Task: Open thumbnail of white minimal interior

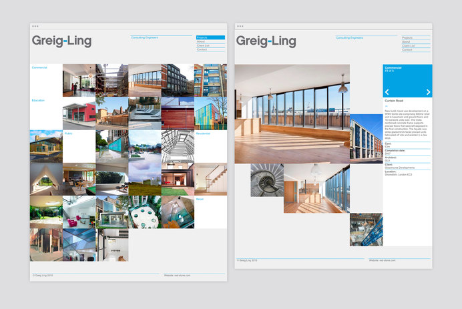Action: click(x=112, y=245)
